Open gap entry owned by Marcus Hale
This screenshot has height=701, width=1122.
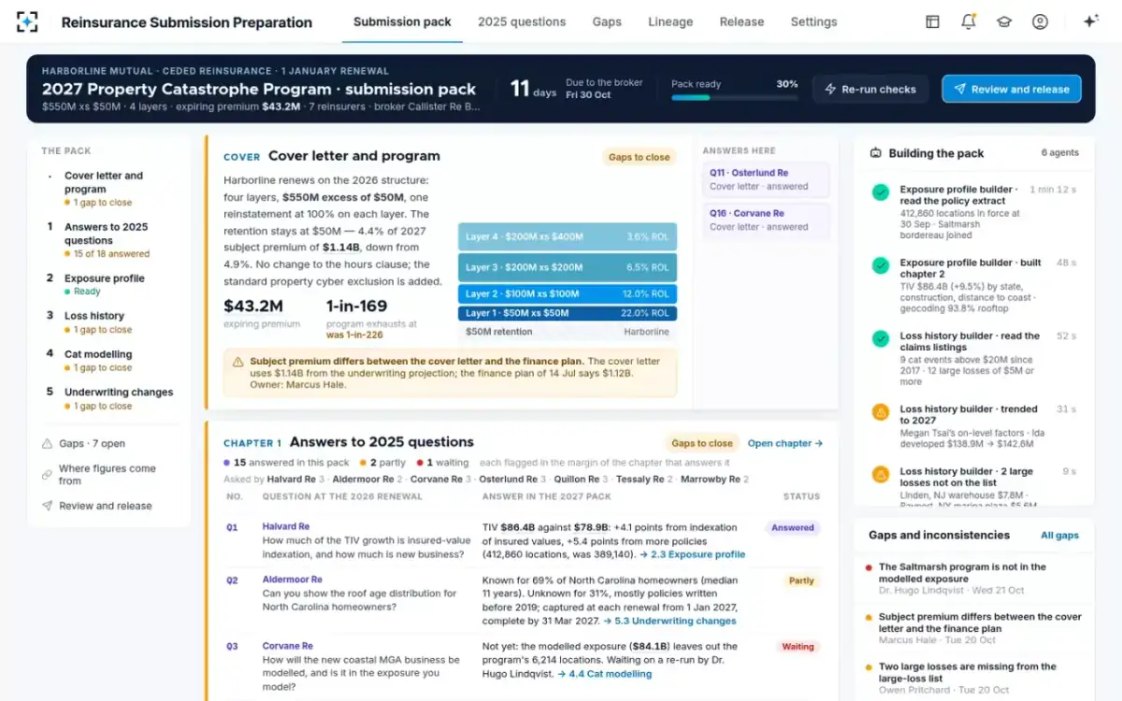coord(974,628)
